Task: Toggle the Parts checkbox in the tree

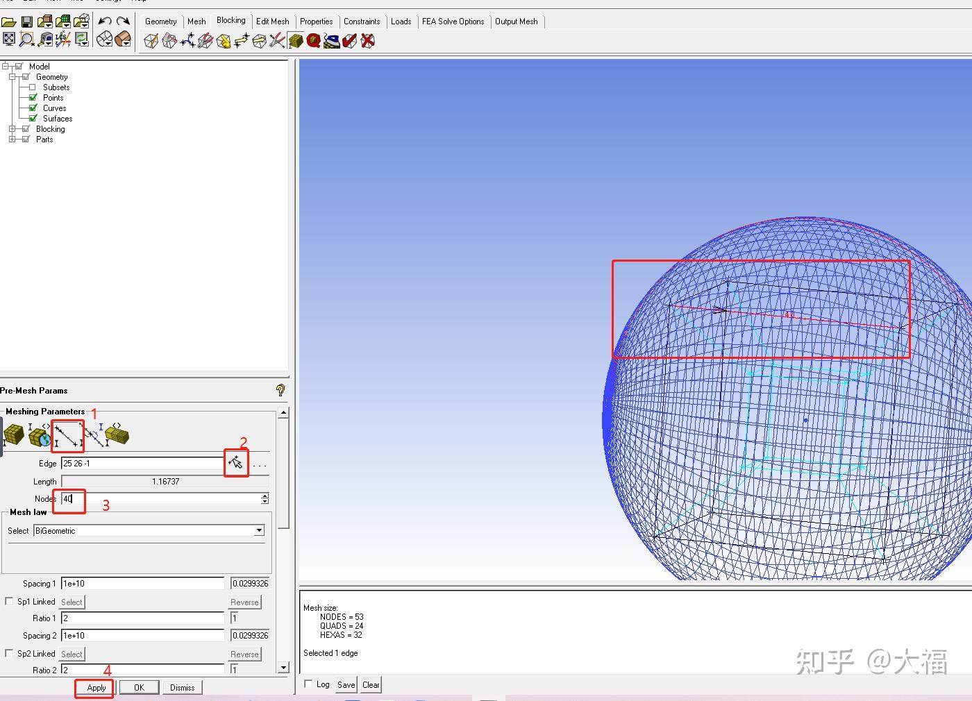Action: 26,140
